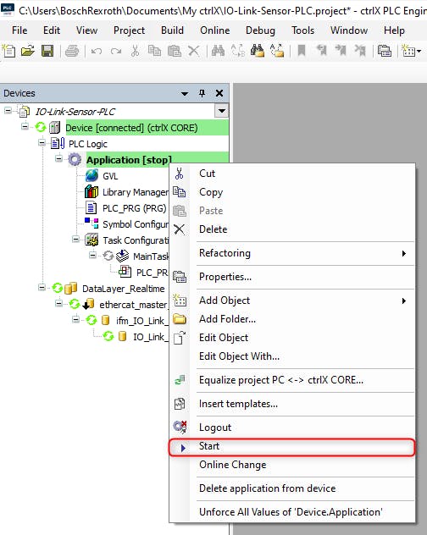Click the Properties icon in toolbar
This screenshot has height=535, width=427.
click(x=385, y=51)
